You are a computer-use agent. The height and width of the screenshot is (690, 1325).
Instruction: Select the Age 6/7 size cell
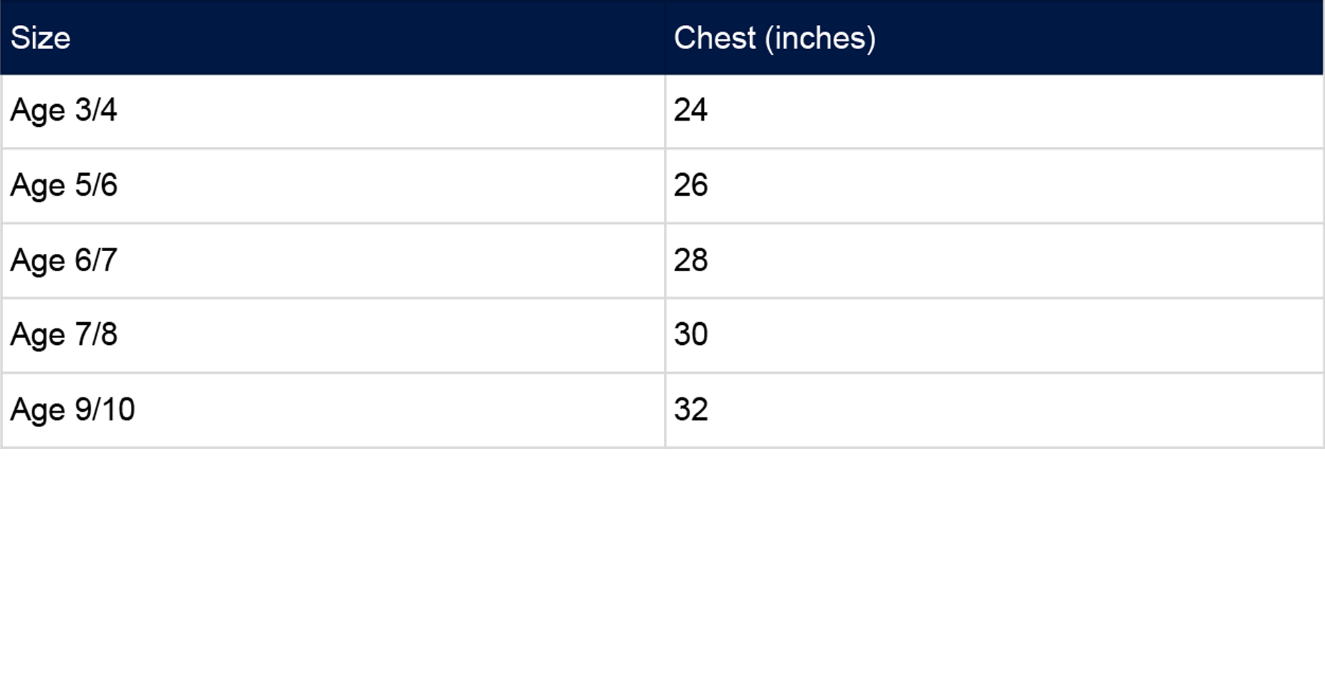pyautogui.click(x=333, y=261)
